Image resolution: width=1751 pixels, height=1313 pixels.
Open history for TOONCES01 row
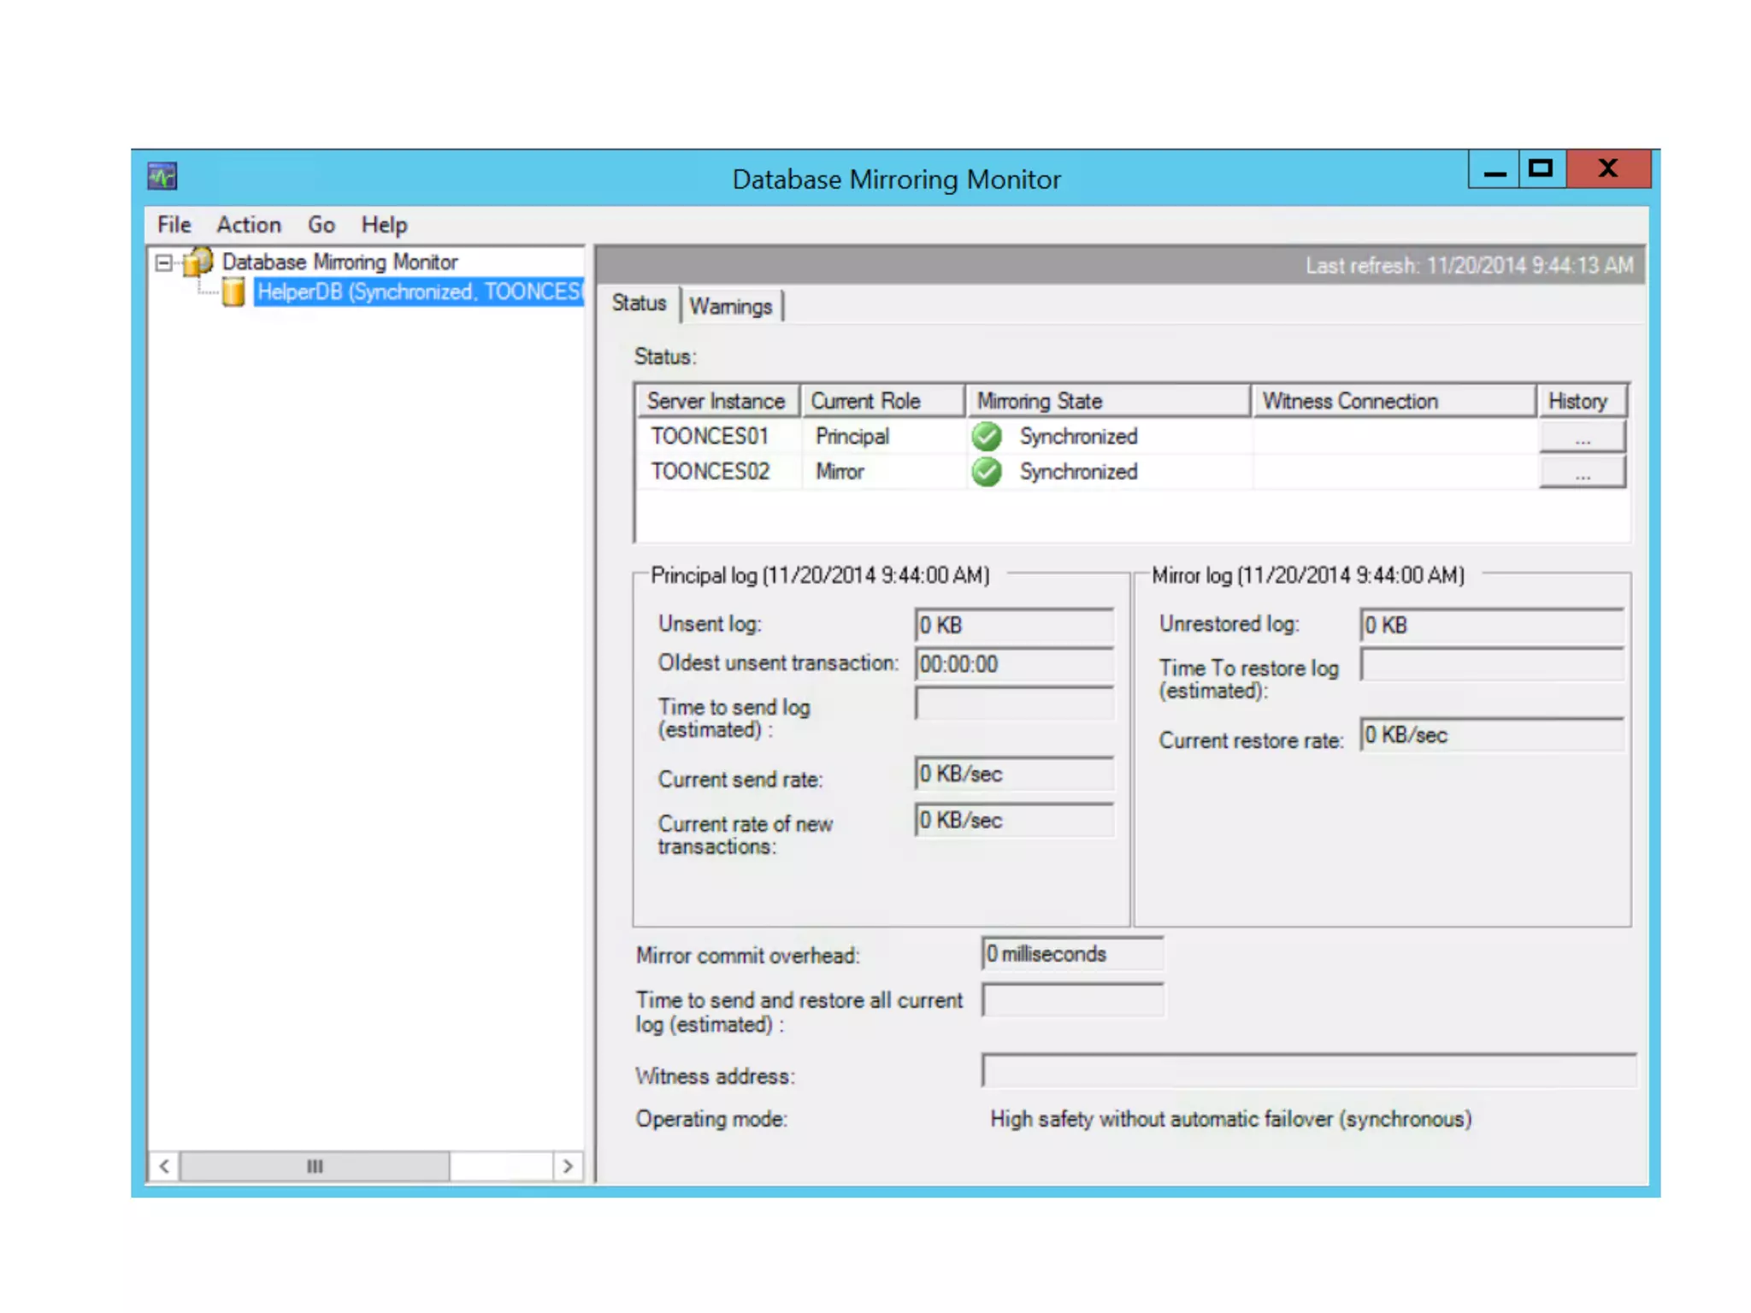(x=1582, y=438)
